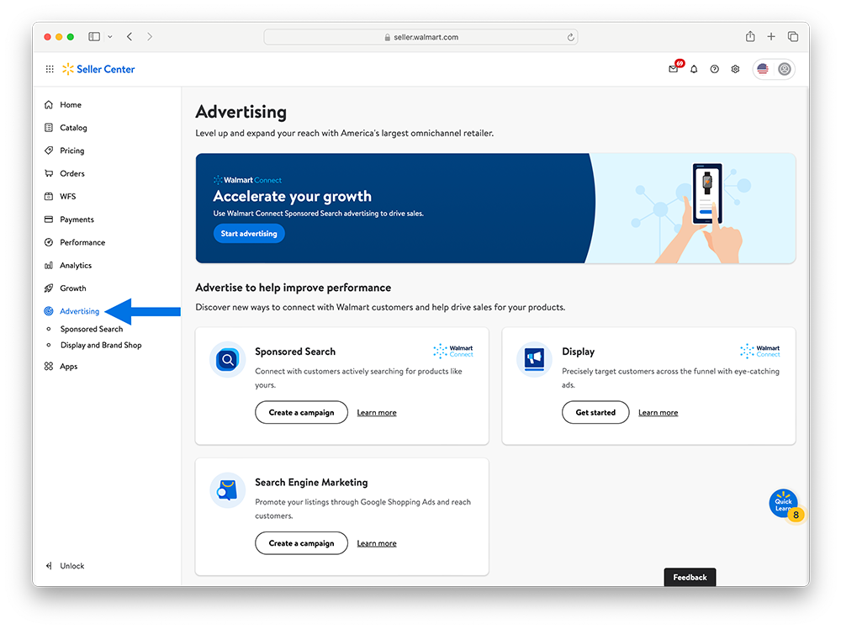Open Pricing in the sidebar
The width and height of the screenshot is (841, 629).
(71, 151)
